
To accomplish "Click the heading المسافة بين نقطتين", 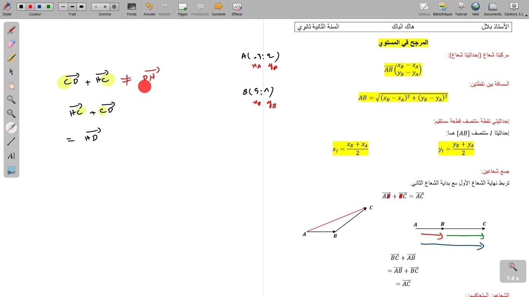I will click(x=489, y=84).
